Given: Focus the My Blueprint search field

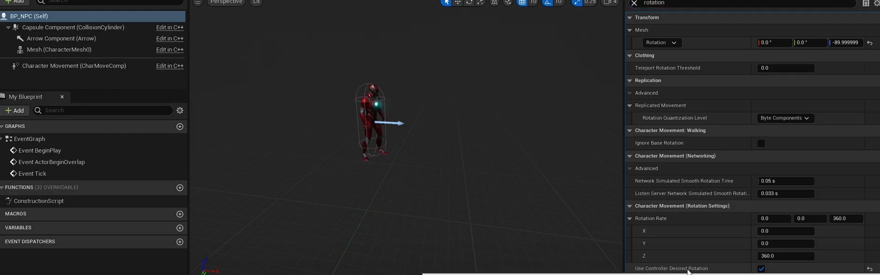Looking at the screenshot, I should coord(103,110).
